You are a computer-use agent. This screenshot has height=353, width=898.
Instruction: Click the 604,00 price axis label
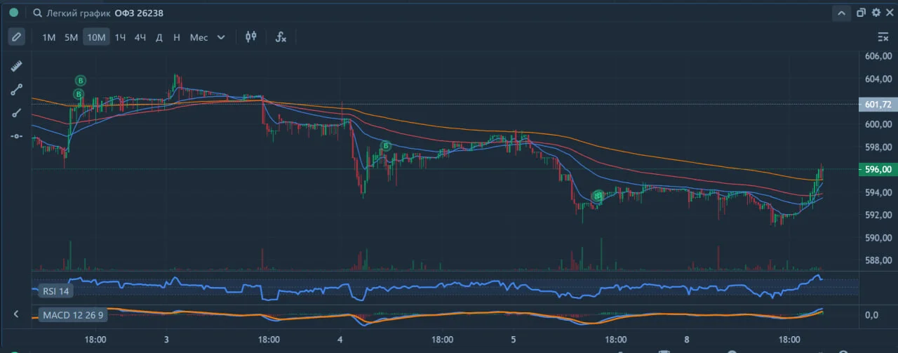coord(877,79)
